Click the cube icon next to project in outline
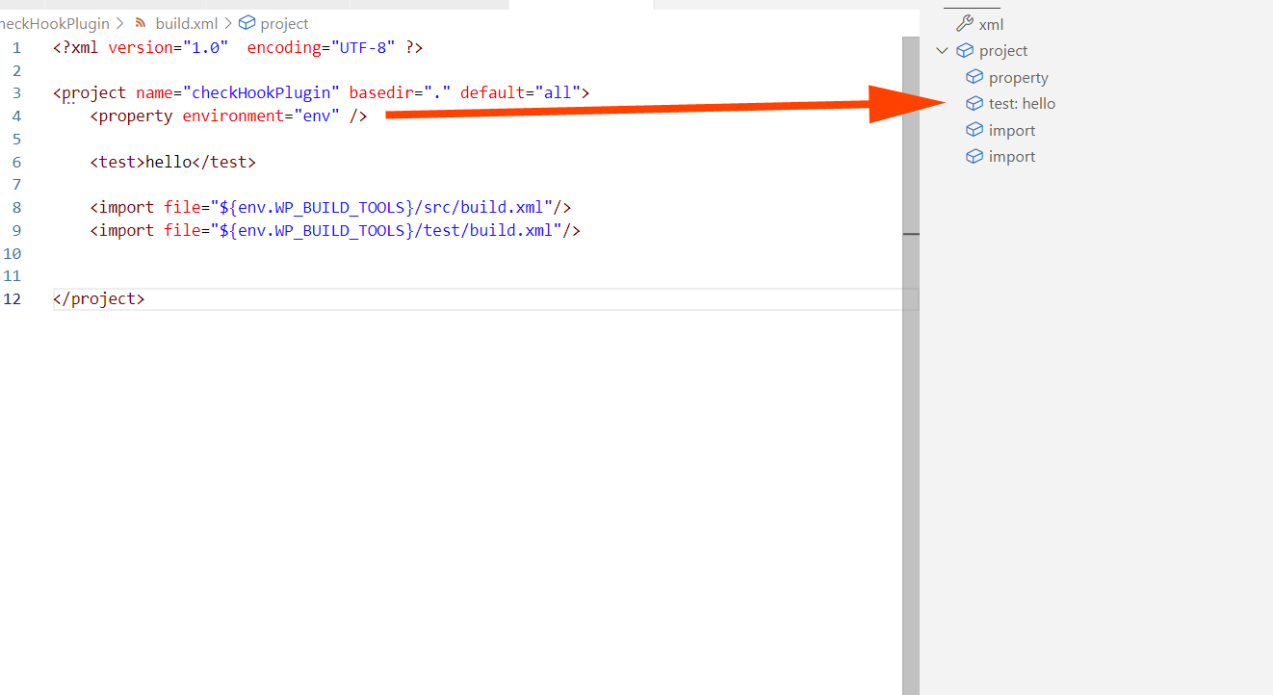 (964, 50)
